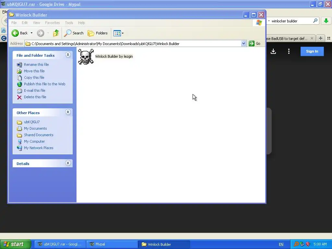Open the Views dropdown button

pyautogui.click(x=118, y=33)
